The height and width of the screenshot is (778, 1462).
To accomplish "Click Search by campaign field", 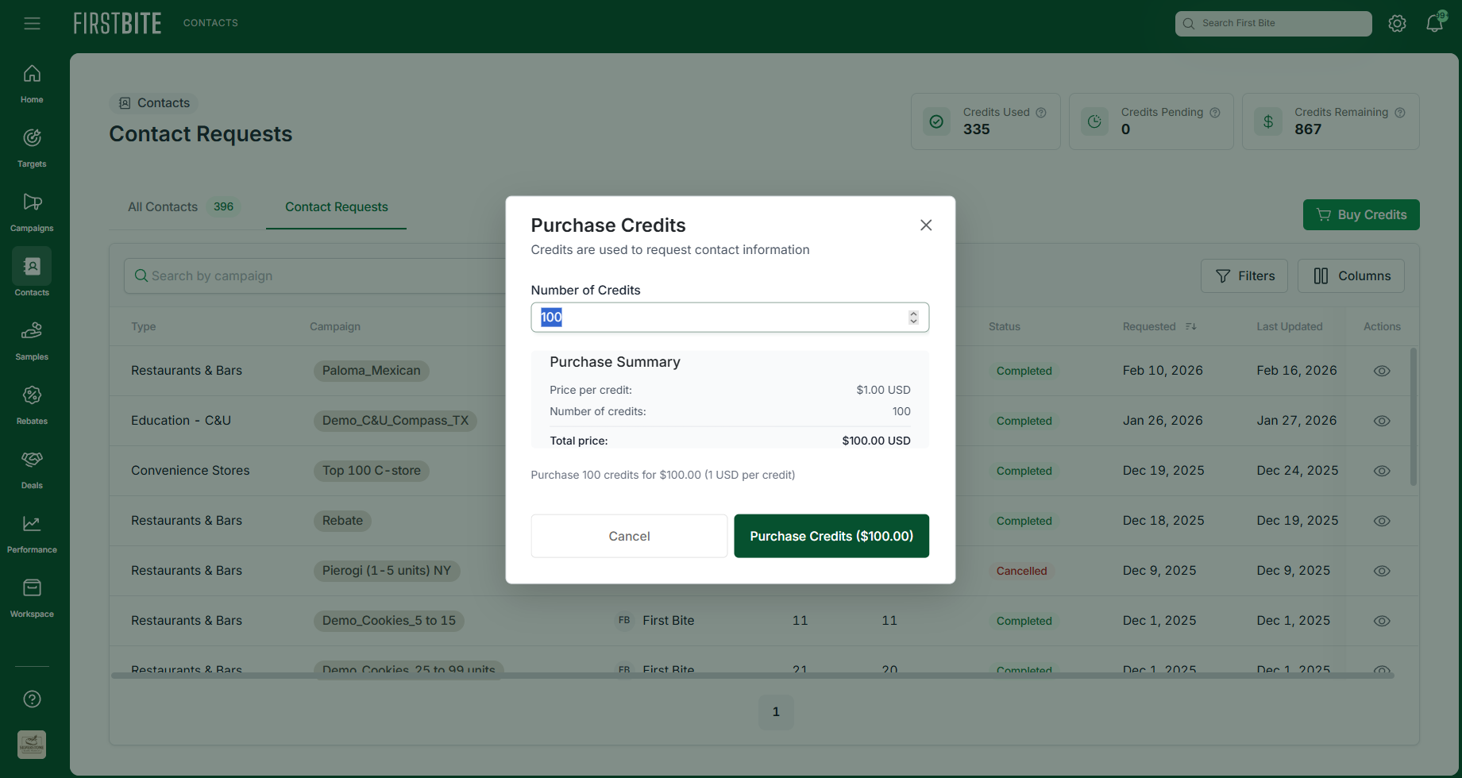I will click(314, 275).
